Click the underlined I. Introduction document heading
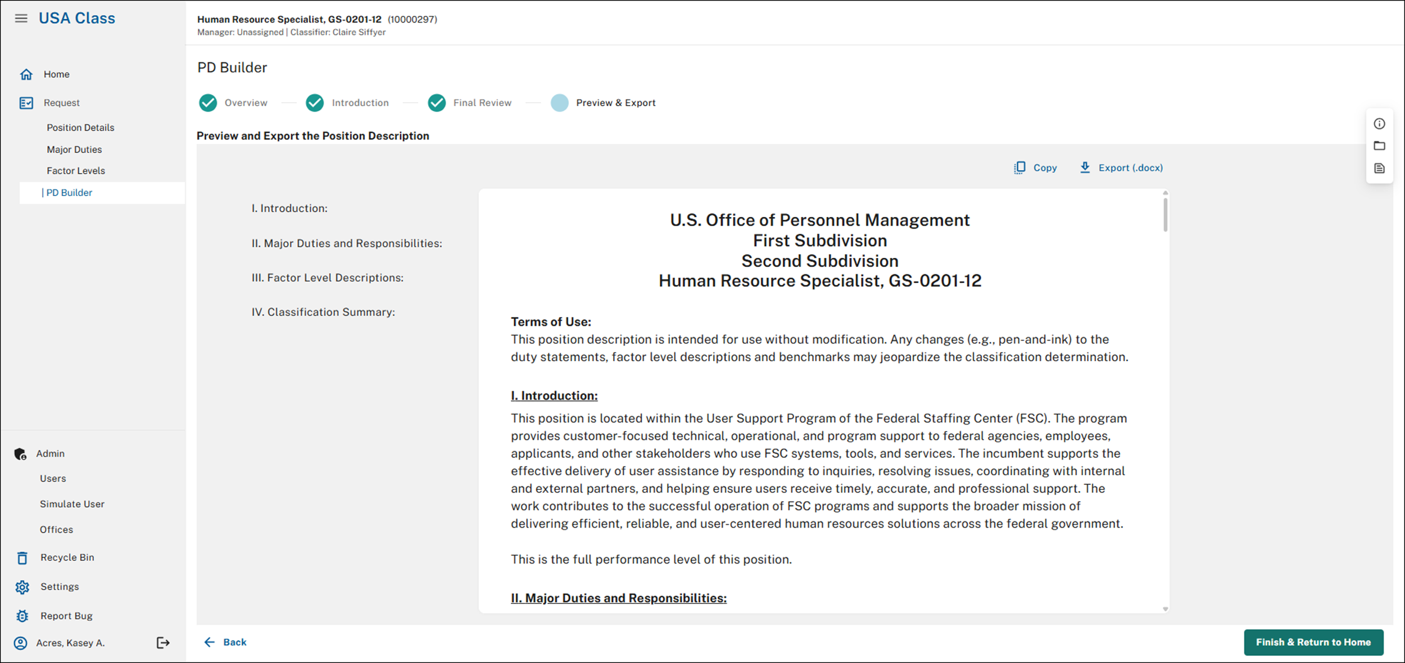The height and width of the screenshot is (663, 1405). [554, 396]
